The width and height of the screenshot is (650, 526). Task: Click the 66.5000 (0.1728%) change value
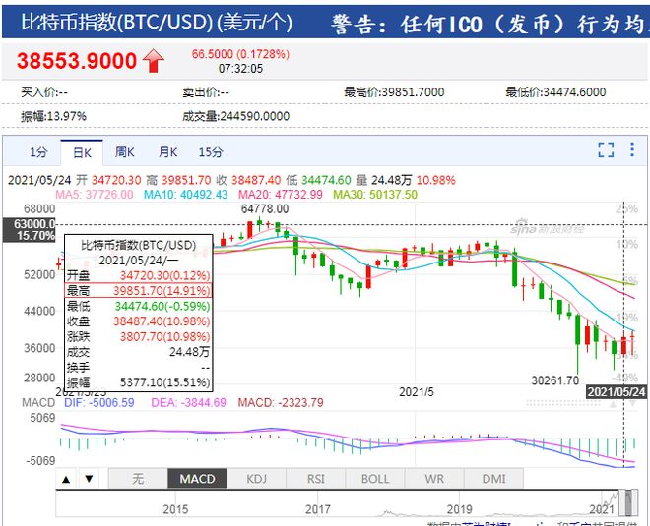pyautogui.click(x=240, y=54)
